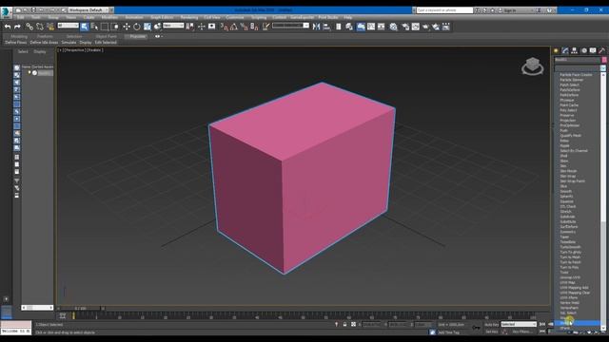Screen dimensions: 609x342
Task: Open the selection filter dropdown
Action: click(x=68, y=26)
